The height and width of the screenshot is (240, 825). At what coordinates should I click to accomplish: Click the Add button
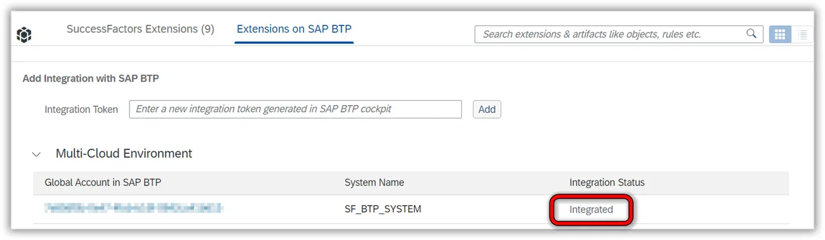487,109
